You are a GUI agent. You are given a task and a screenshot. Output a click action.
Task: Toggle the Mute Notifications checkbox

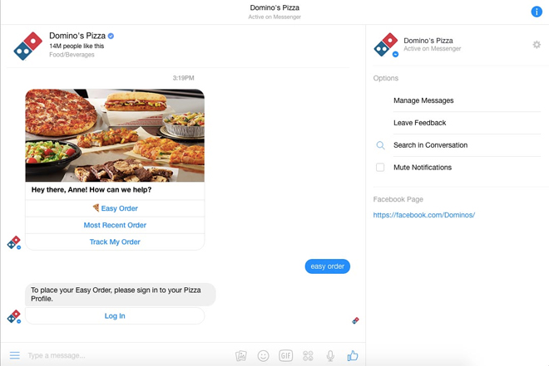point(380,168)
